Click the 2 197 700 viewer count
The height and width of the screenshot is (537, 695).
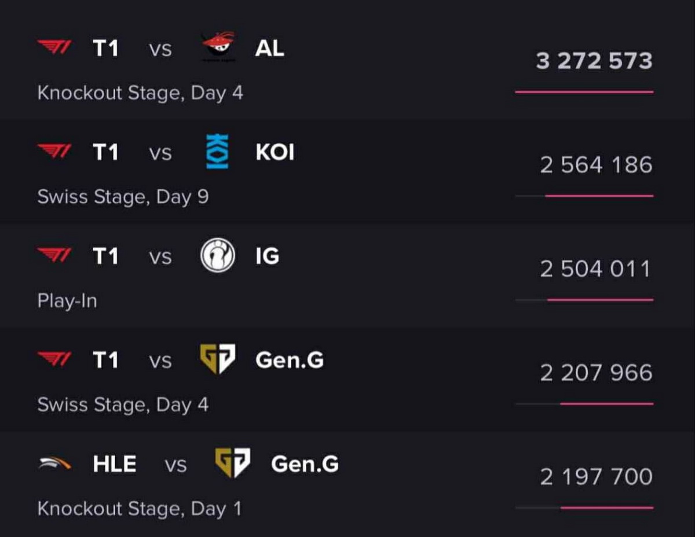point(596,477)
